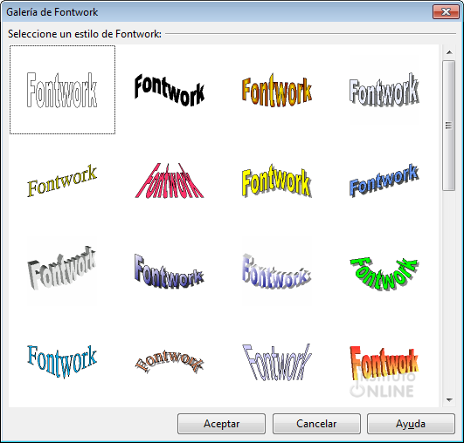This screenshot has width=464, height=443.
Task: Open help with the Ayuda button
Action: tap(411, 424)
